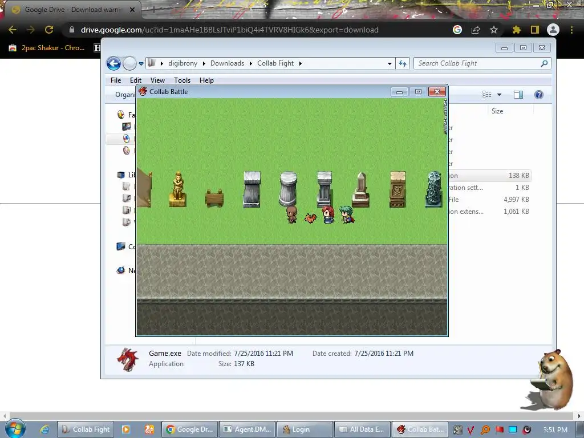This screenshot has height=438, width=584.
Task: Open Explorer help question mark icon
Action: pos(538,95)
